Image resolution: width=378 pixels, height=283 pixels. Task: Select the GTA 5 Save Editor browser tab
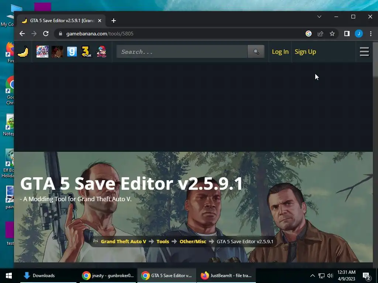point(61,21)
